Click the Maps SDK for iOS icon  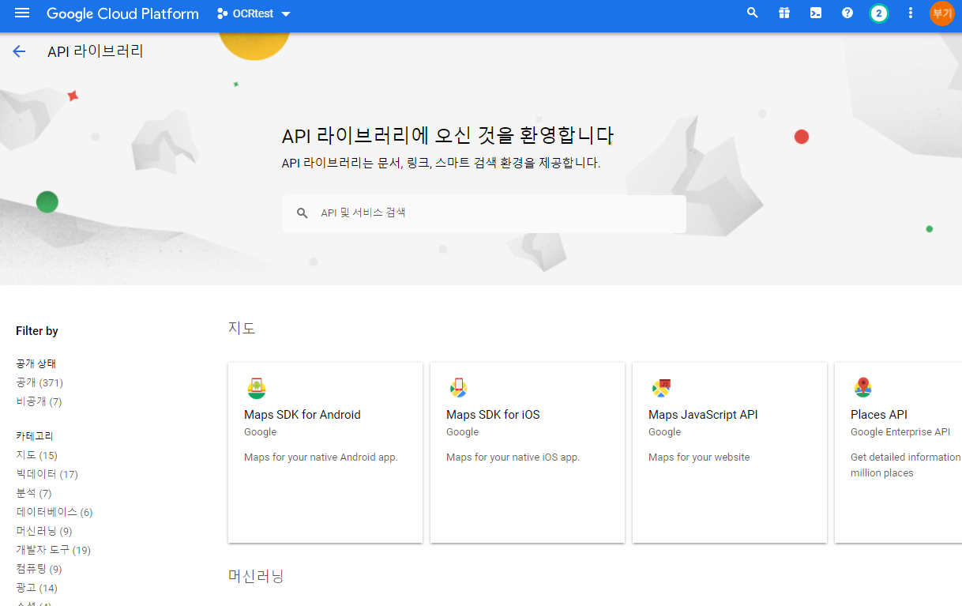458,388
